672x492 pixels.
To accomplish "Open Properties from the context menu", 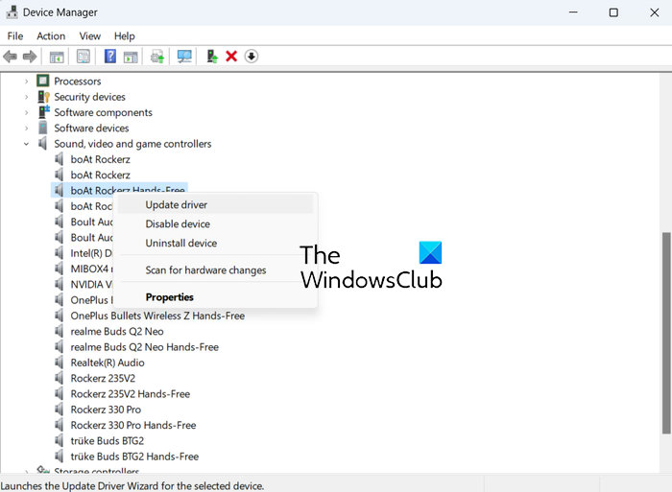I will (215, 297).
